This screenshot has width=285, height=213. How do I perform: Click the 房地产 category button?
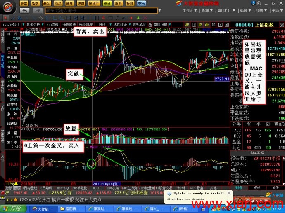pos(94,3)
